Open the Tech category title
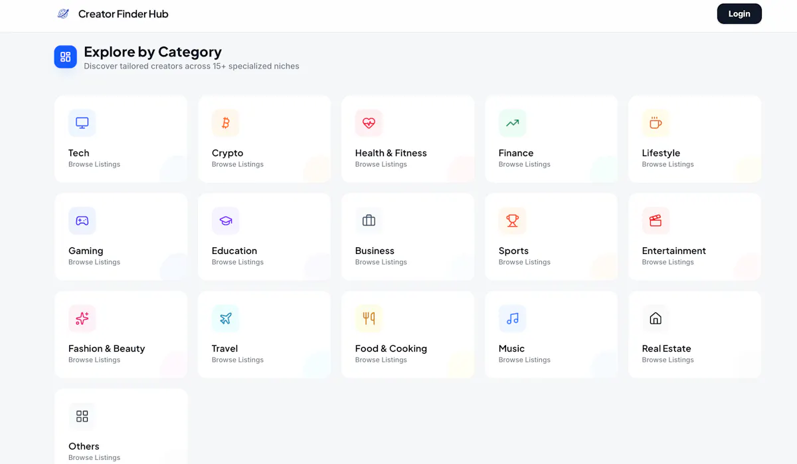Image resolution: width=797 pixels, height=464 pixels. pos(79,153)
